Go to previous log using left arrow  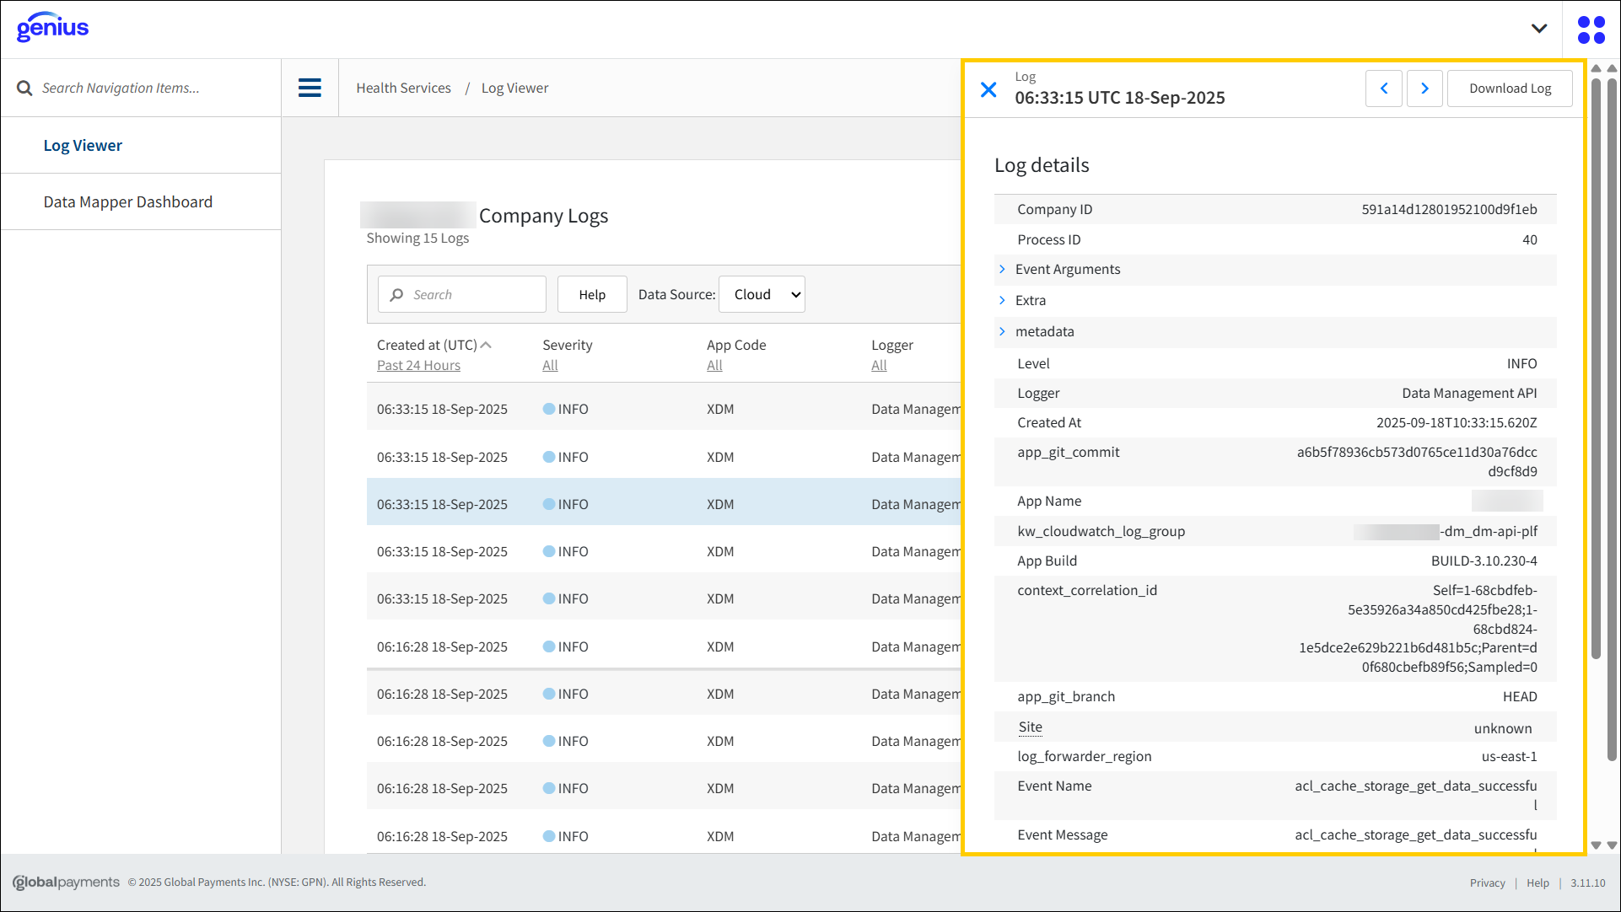pyautogui.click(x=1383, y=89)
